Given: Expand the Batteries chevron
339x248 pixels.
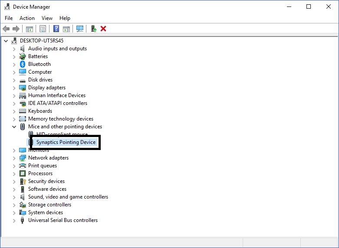Looking at the screenshot, I should pyautogui.click(x=14, y=57).
